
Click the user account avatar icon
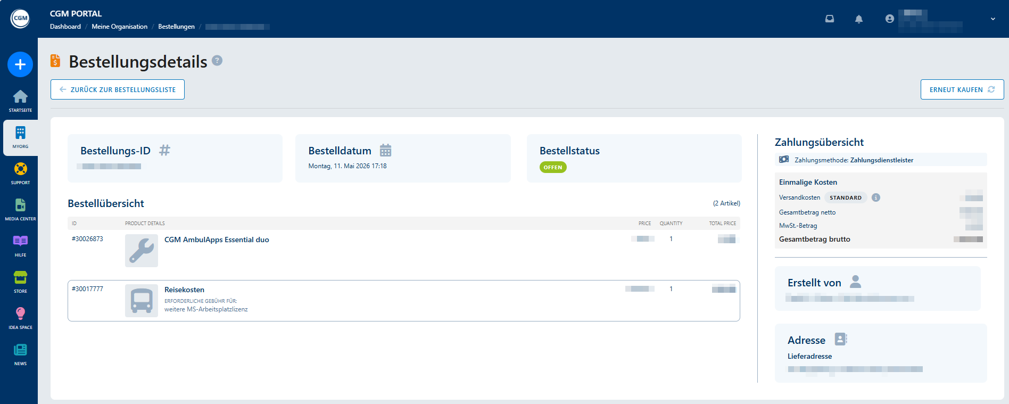889,19
